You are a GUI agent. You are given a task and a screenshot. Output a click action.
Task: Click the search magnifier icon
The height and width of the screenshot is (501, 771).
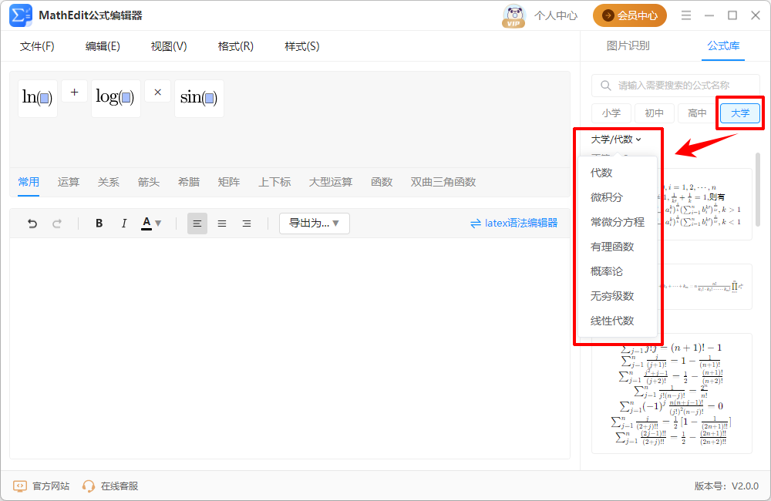pyautogui.click(x=606, y=86)
